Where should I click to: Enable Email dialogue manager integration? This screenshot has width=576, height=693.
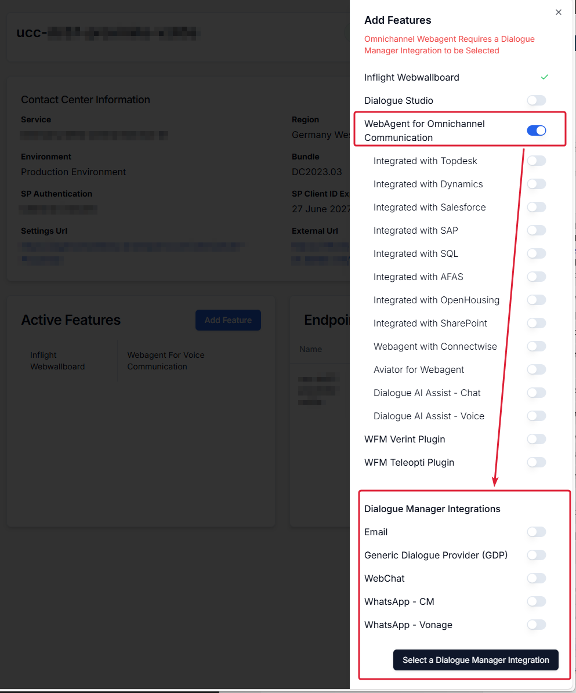536,532
